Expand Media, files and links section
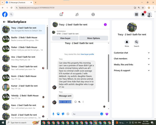156x125 pixels. (132, 64)
